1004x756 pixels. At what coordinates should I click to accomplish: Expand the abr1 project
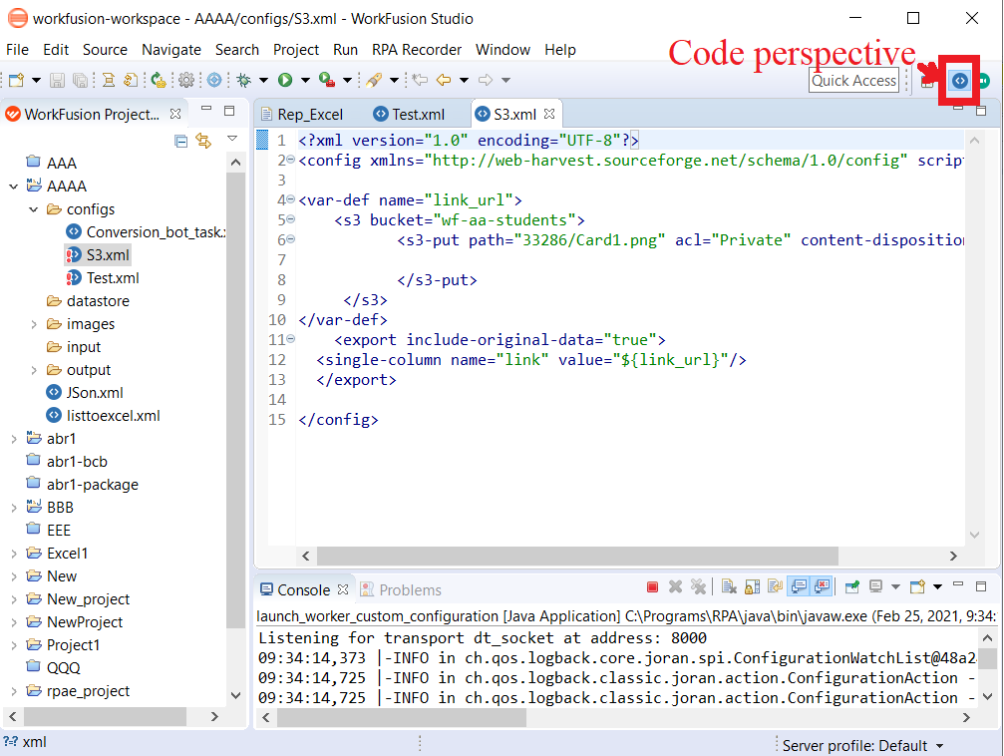(x=13, y=439)
